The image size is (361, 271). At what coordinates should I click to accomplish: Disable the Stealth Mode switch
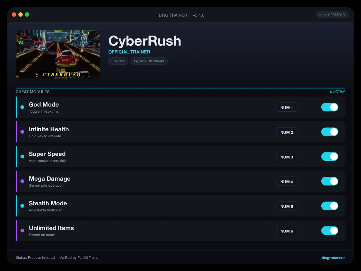point(330,206)
